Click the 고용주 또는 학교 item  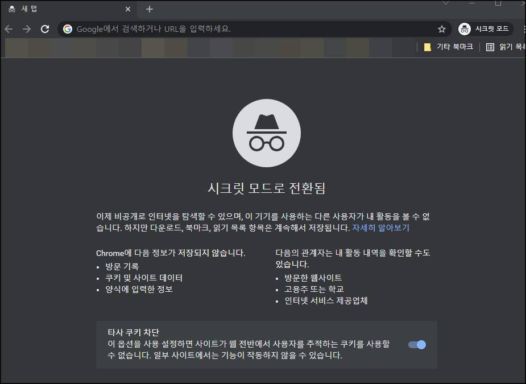pyautogui.click(x=314, y=290)
